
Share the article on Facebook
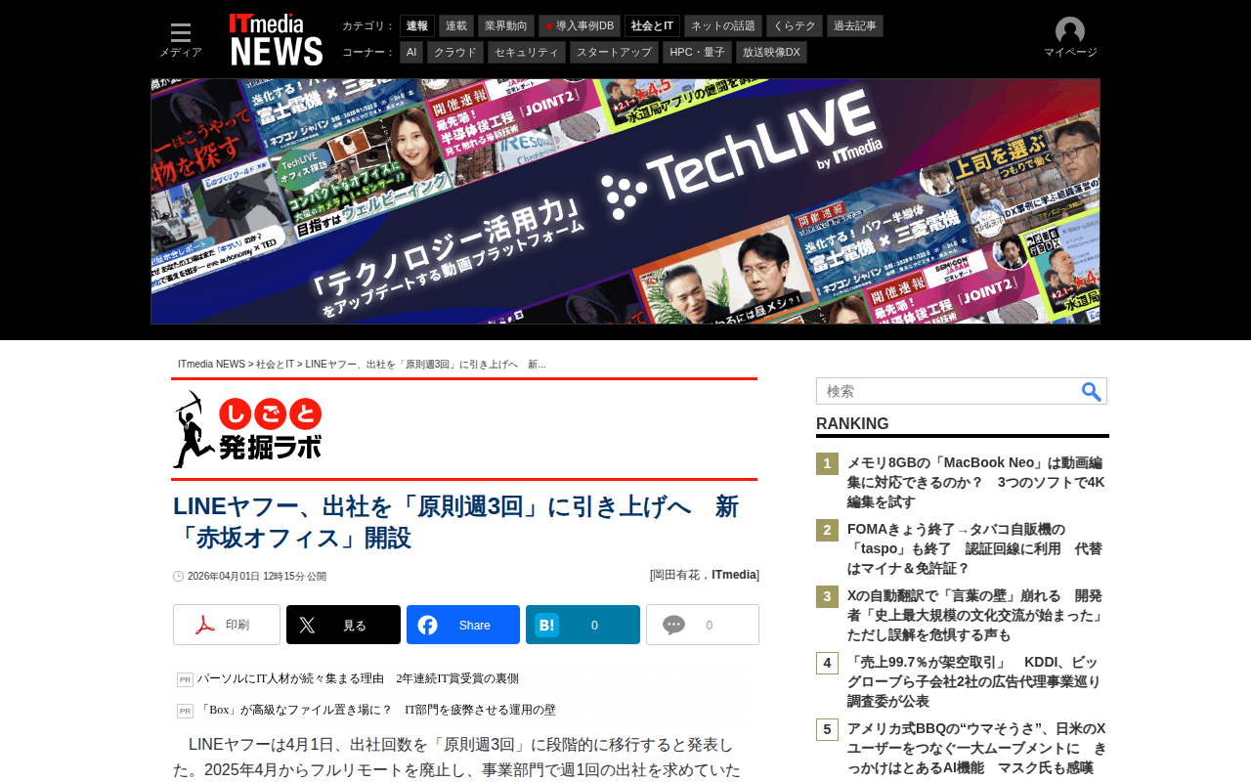tap(463, 625)
